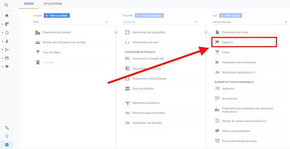Open the Realtime clock icon in sidebar

[7, 33]
